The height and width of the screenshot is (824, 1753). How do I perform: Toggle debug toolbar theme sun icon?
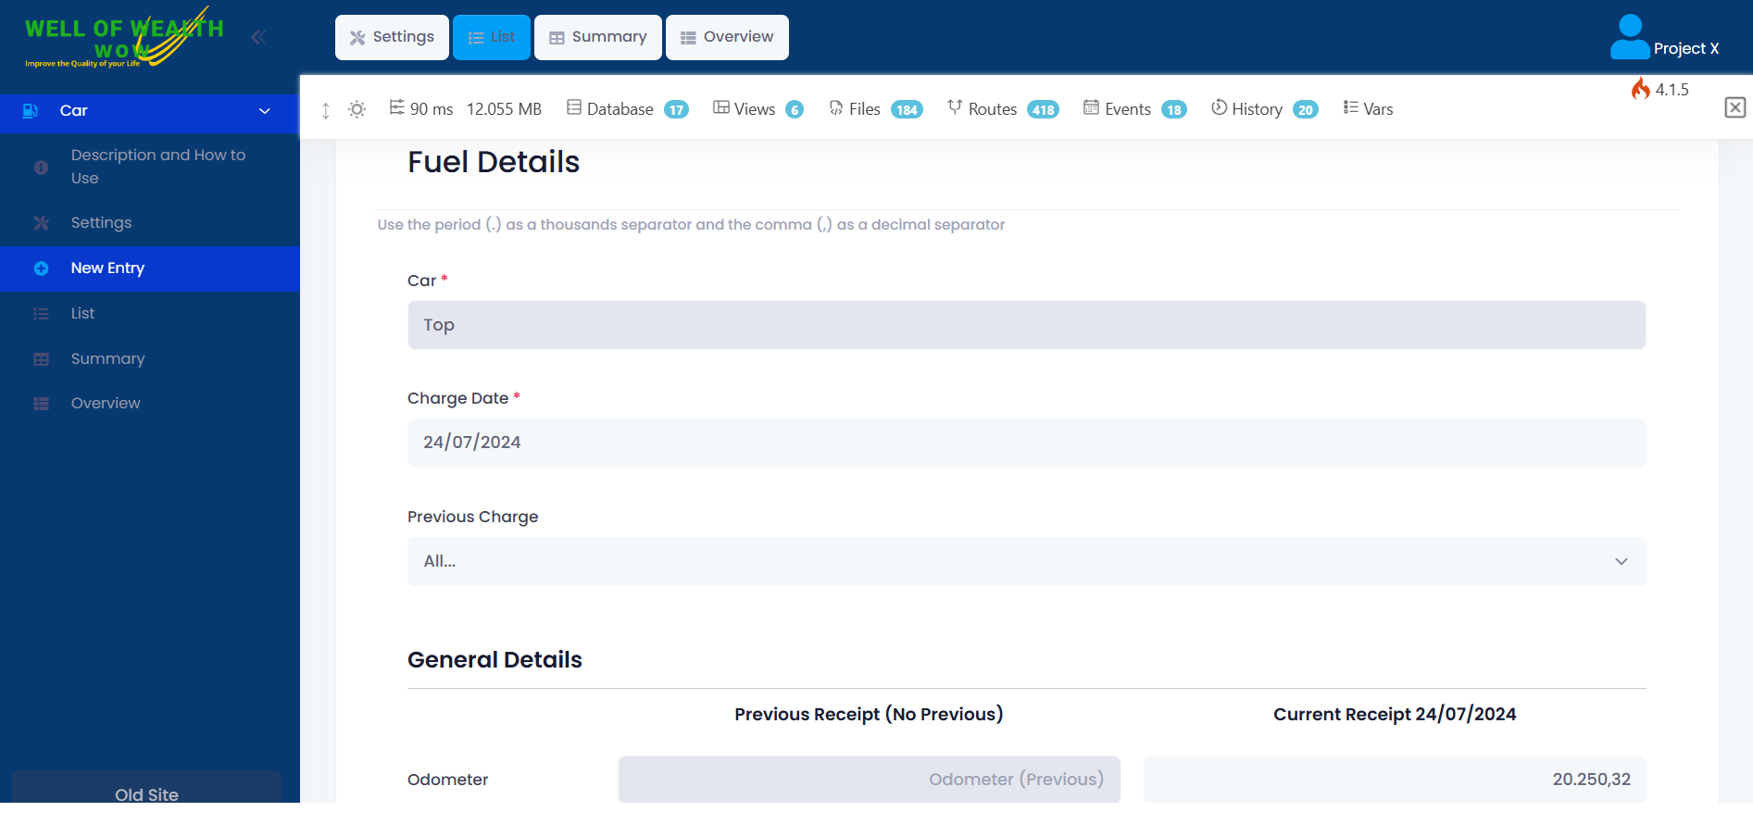[357, 109]
